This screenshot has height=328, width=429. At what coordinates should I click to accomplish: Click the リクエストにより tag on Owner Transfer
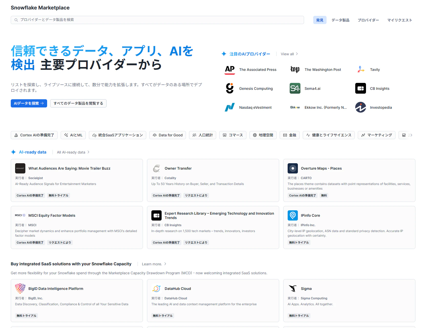pos(196,195)
